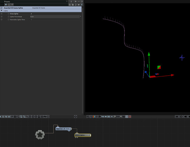The width and height of the screenshot is (190, 147).
Task: Click the properties panel vertical scrollbar
Action: point(83,60)
